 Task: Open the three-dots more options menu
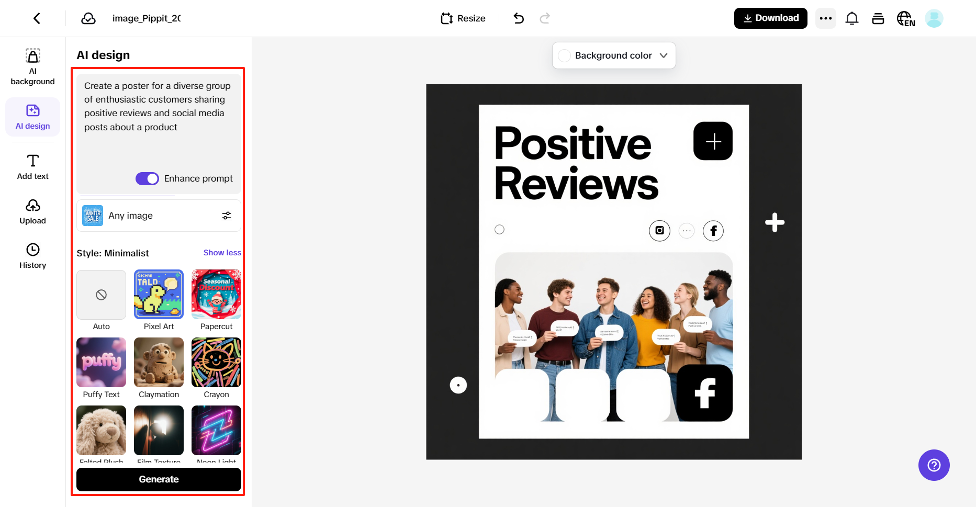pyautogui.click(x=826, y=18)
